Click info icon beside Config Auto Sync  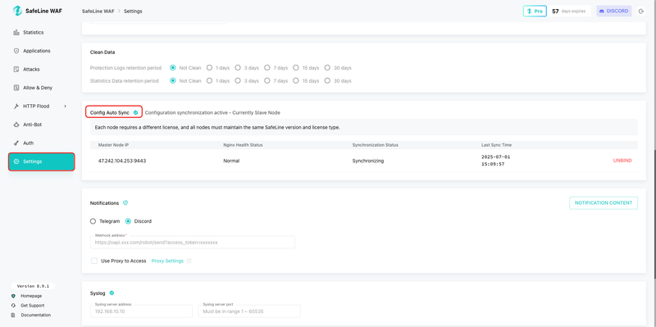point(135,112)
